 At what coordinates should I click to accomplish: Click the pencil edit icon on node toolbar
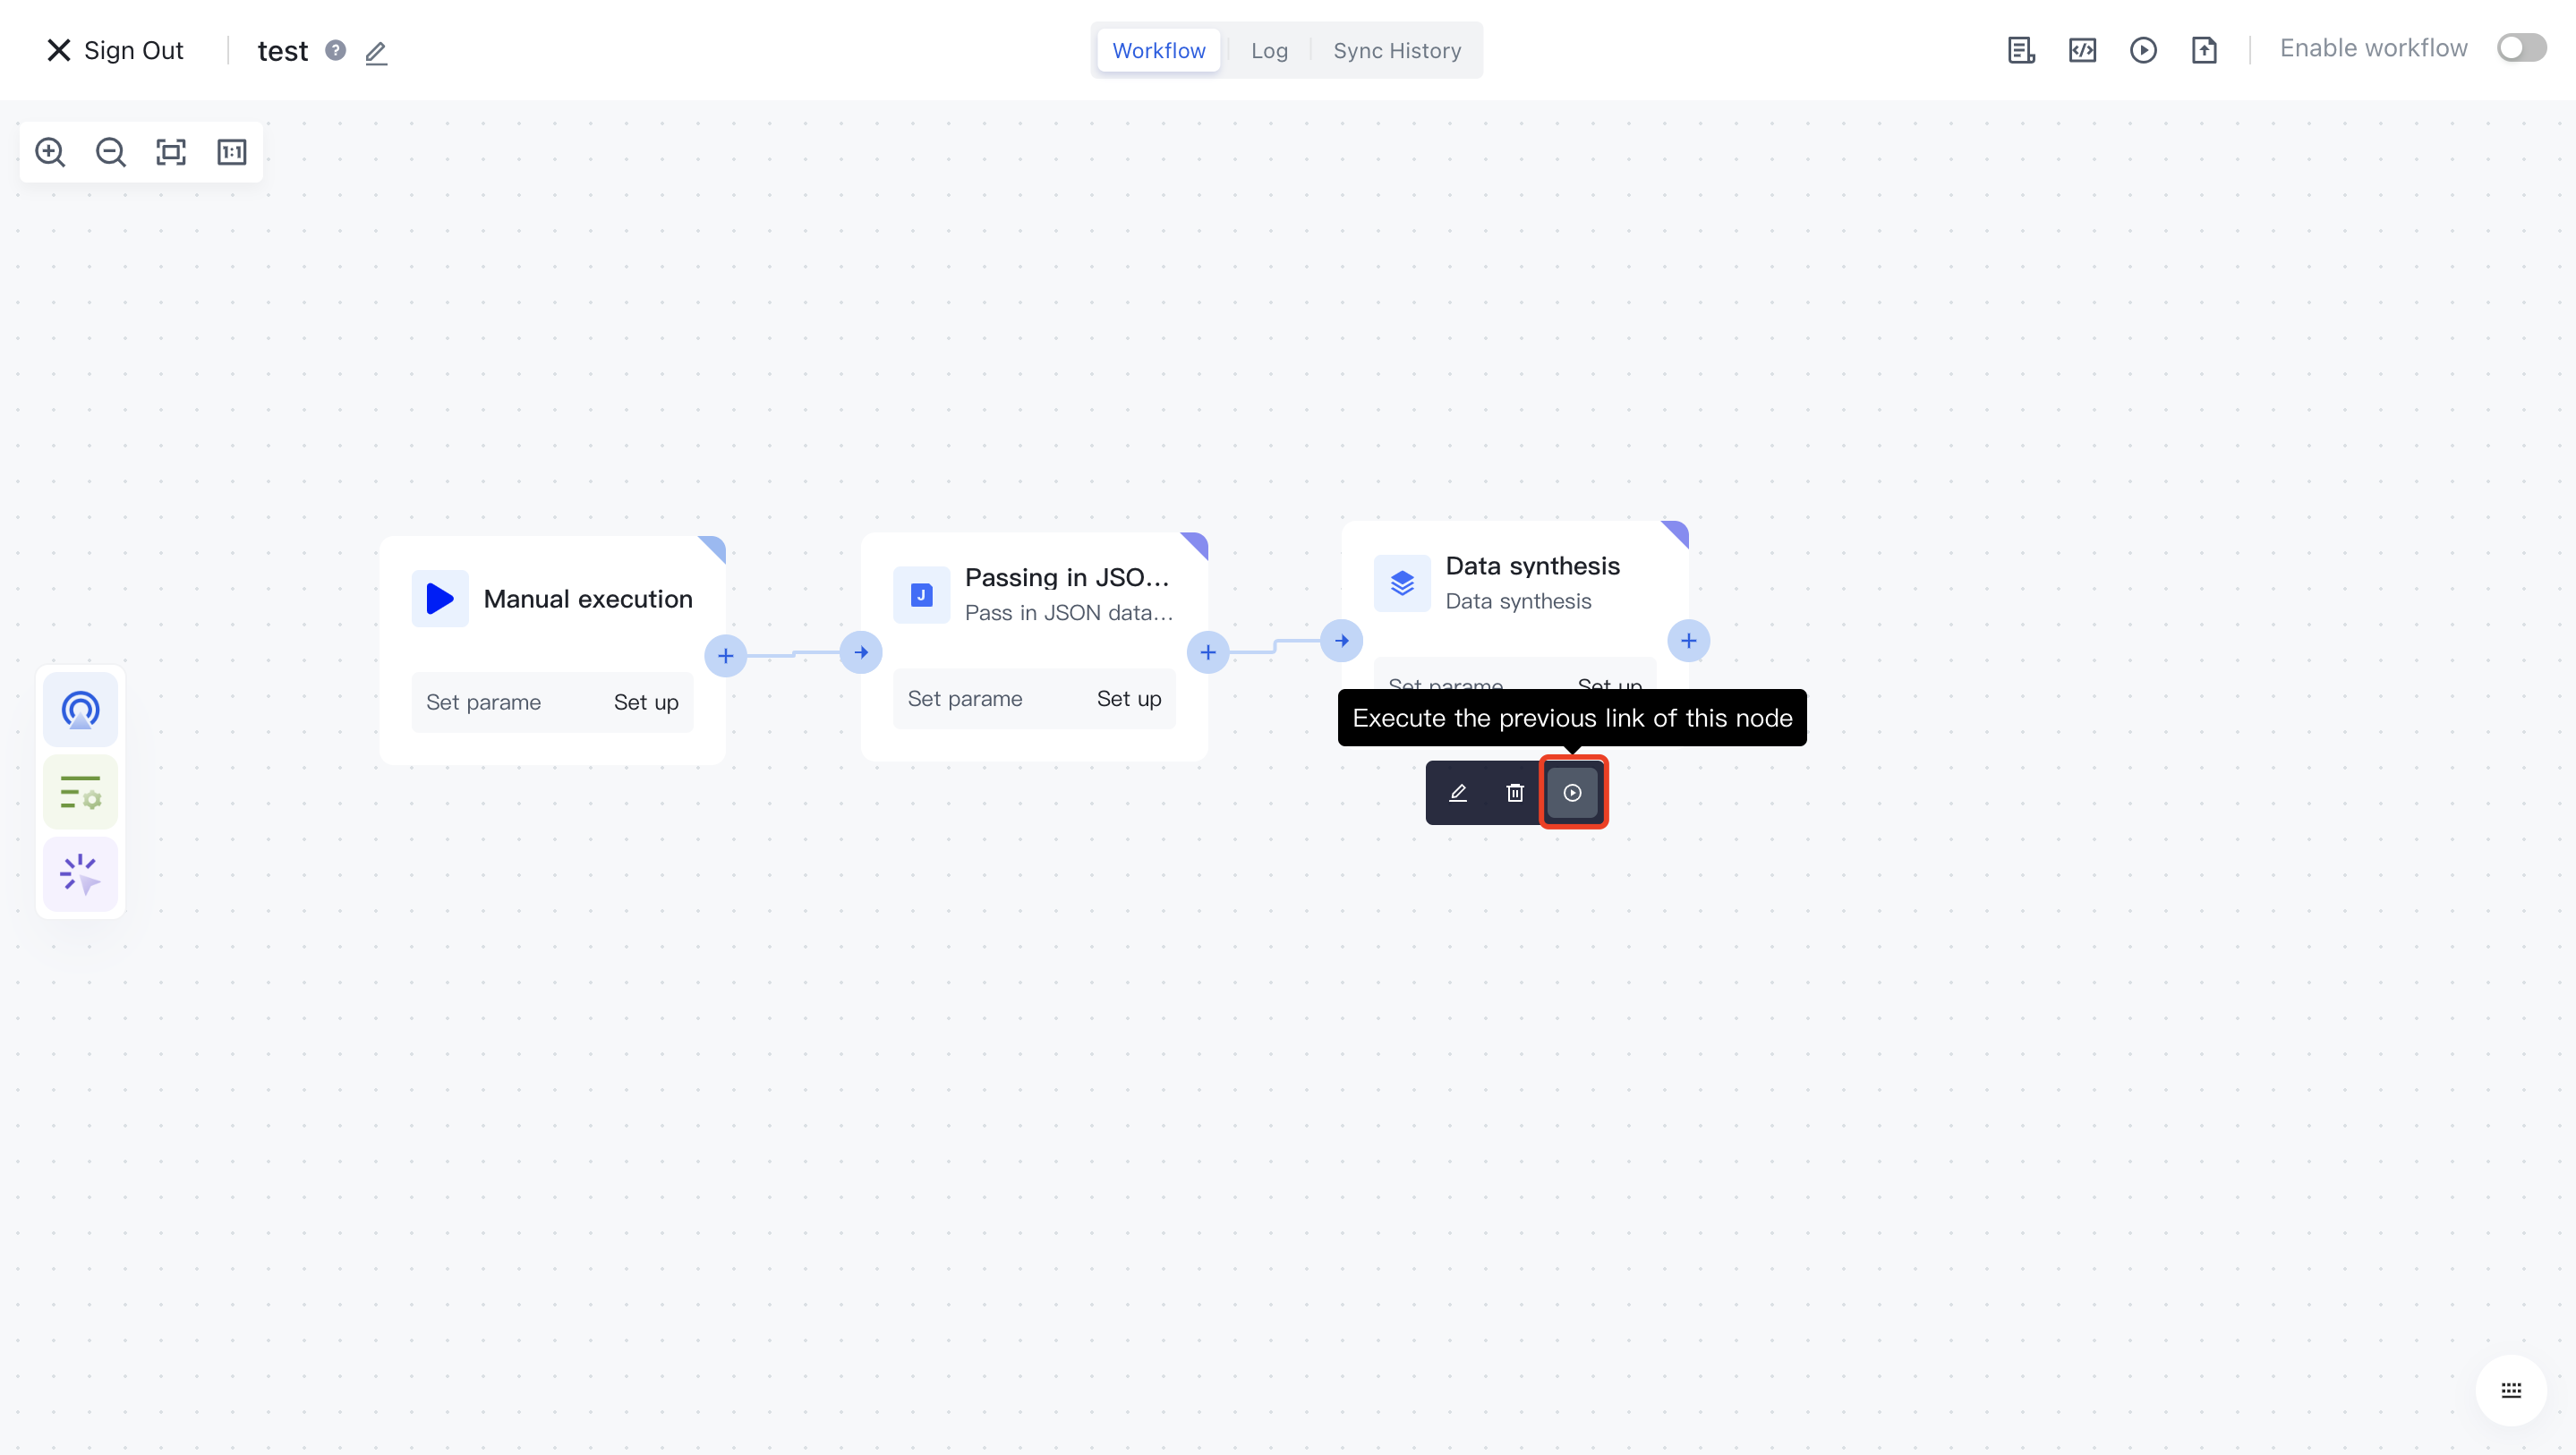(1457, 793)
